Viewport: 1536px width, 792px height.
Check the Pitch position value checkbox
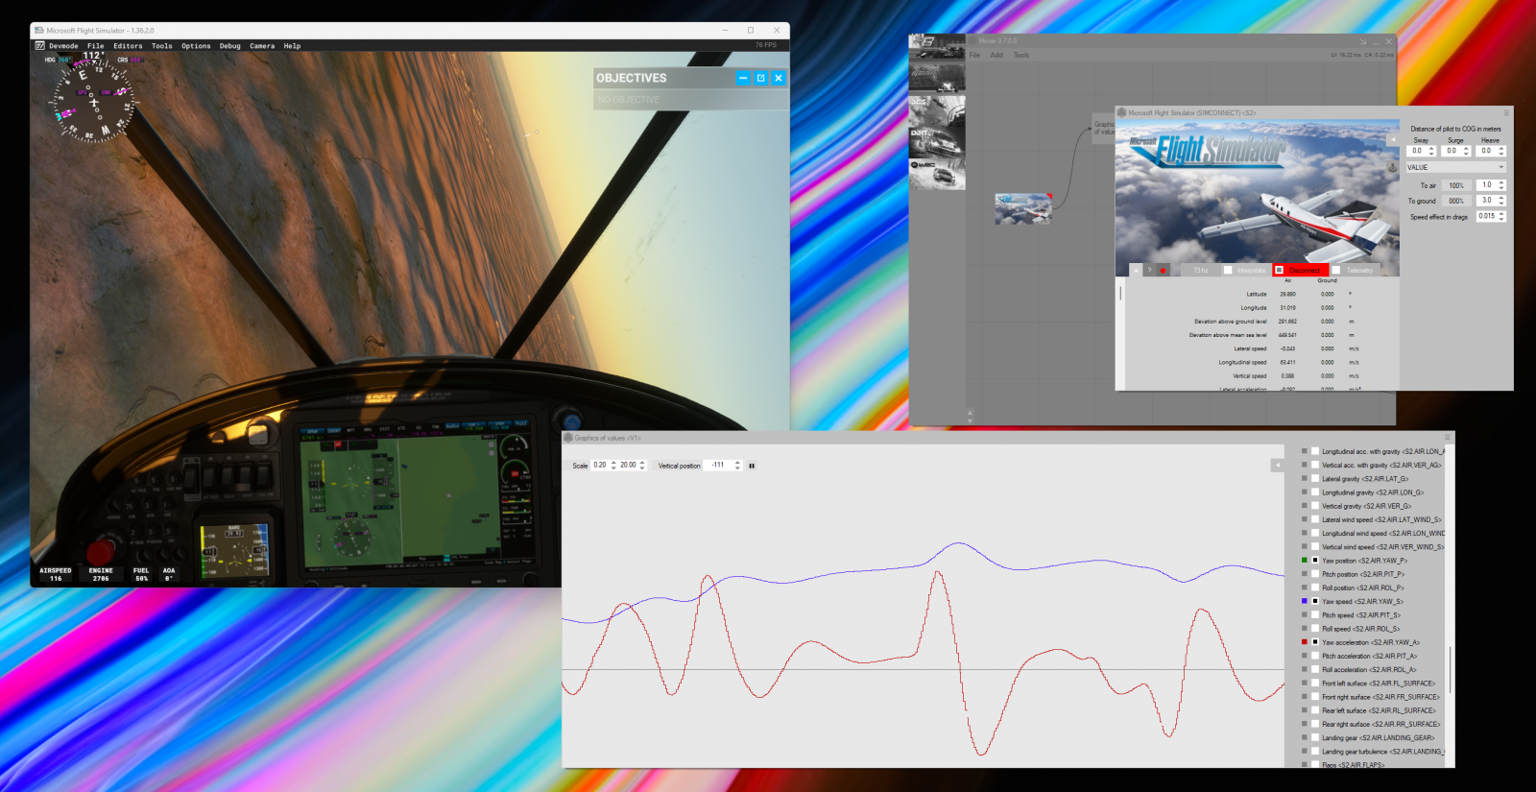(x=1315, y=574)
